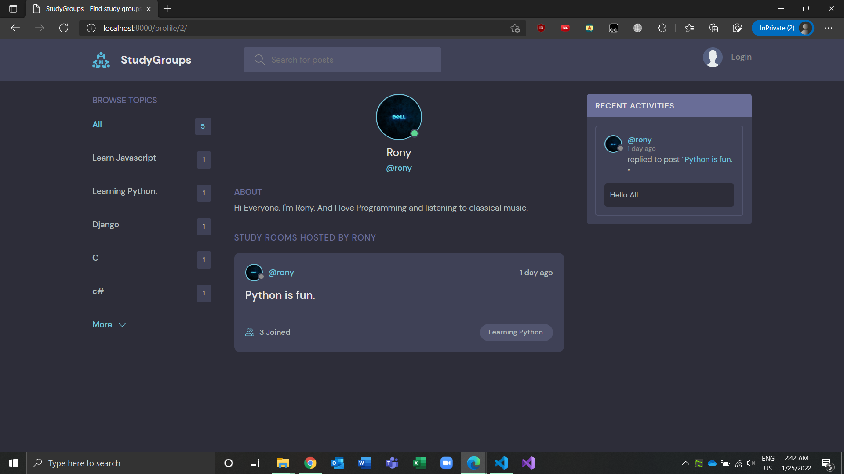Open Visual Studio Code from taskbar

pyautogui.click(x=501, y=463)
